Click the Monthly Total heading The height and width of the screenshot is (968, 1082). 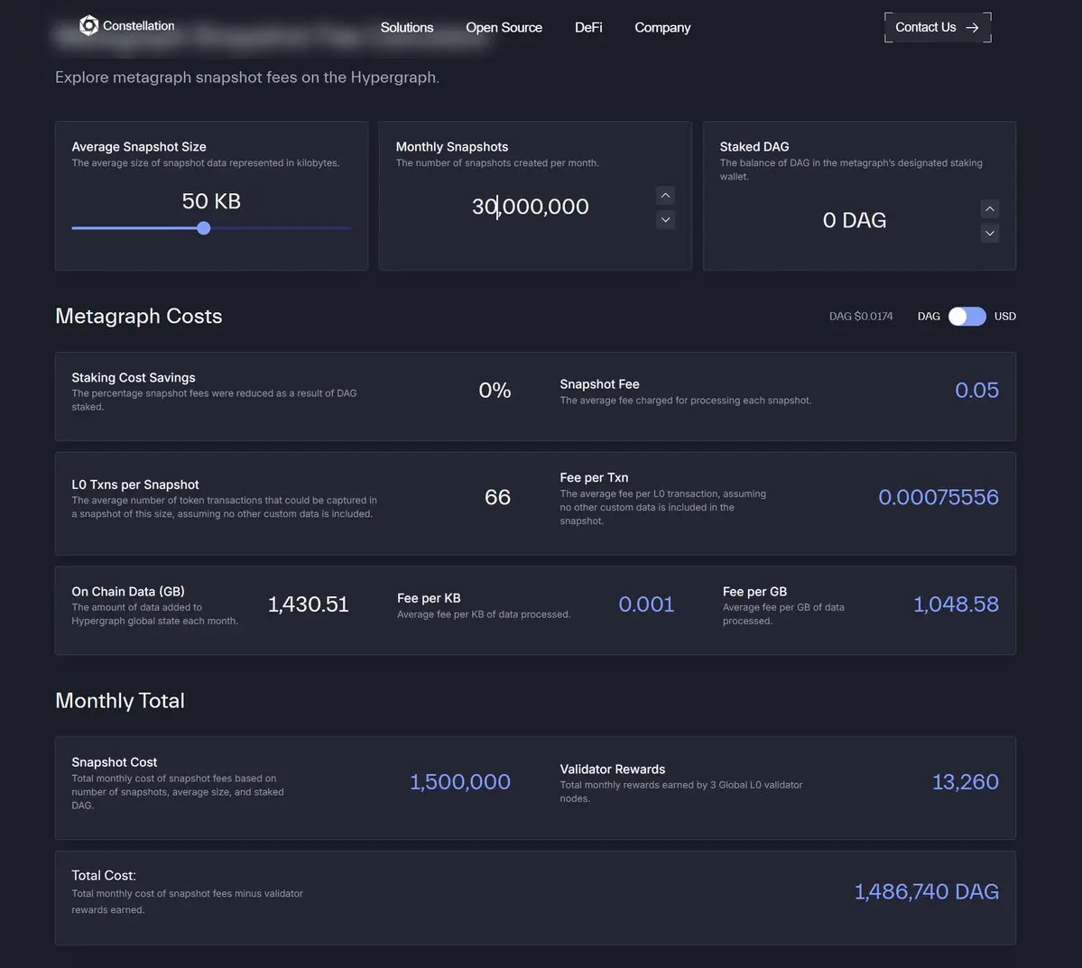(x=120, y=701)
